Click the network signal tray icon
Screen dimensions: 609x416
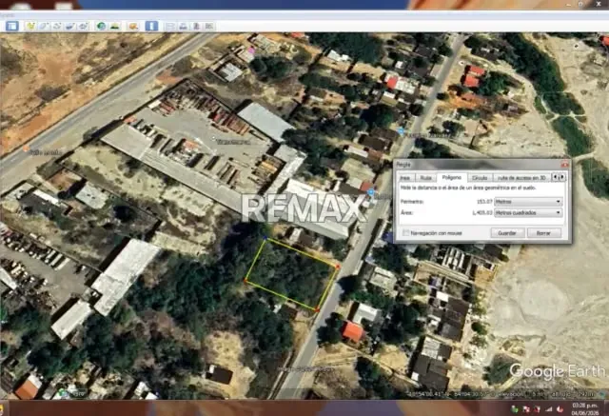coord(549,409)
